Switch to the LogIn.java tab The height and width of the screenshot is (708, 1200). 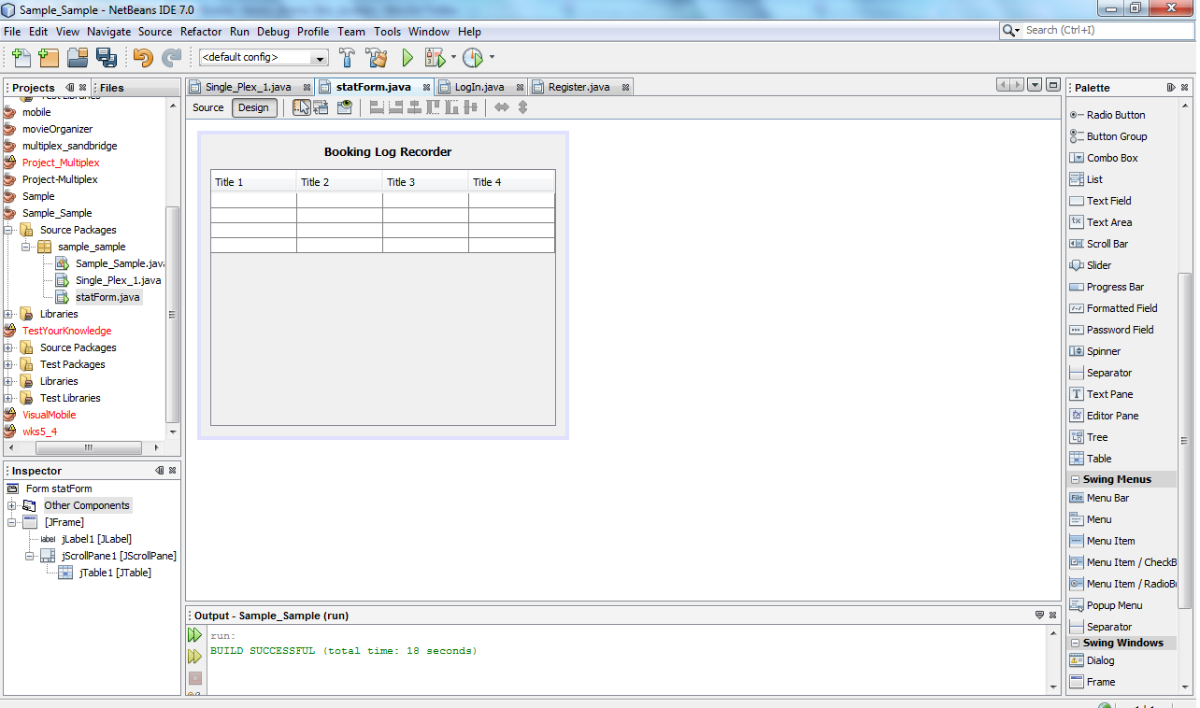pyautogui.click(x=479, y=86)
